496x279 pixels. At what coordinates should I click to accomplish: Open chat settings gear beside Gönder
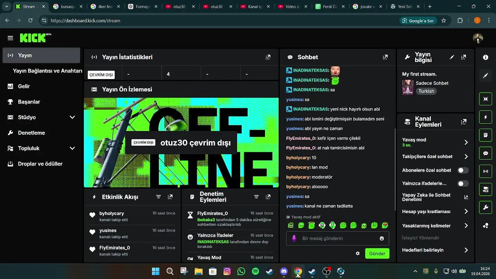point(358,253)
